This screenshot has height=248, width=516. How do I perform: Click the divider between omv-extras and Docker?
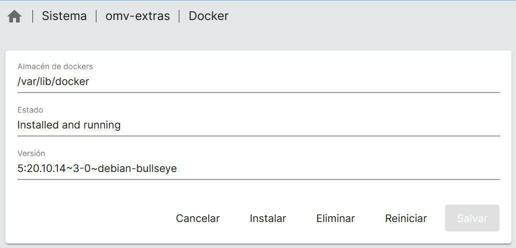(x=179, y=16)
